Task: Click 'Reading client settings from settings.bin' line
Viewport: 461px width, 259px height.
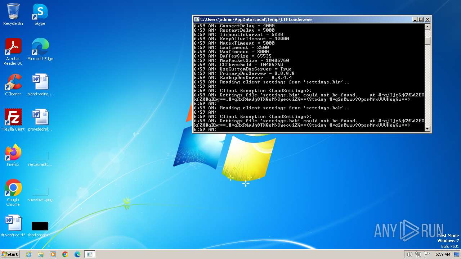Action: click(272, 82)
